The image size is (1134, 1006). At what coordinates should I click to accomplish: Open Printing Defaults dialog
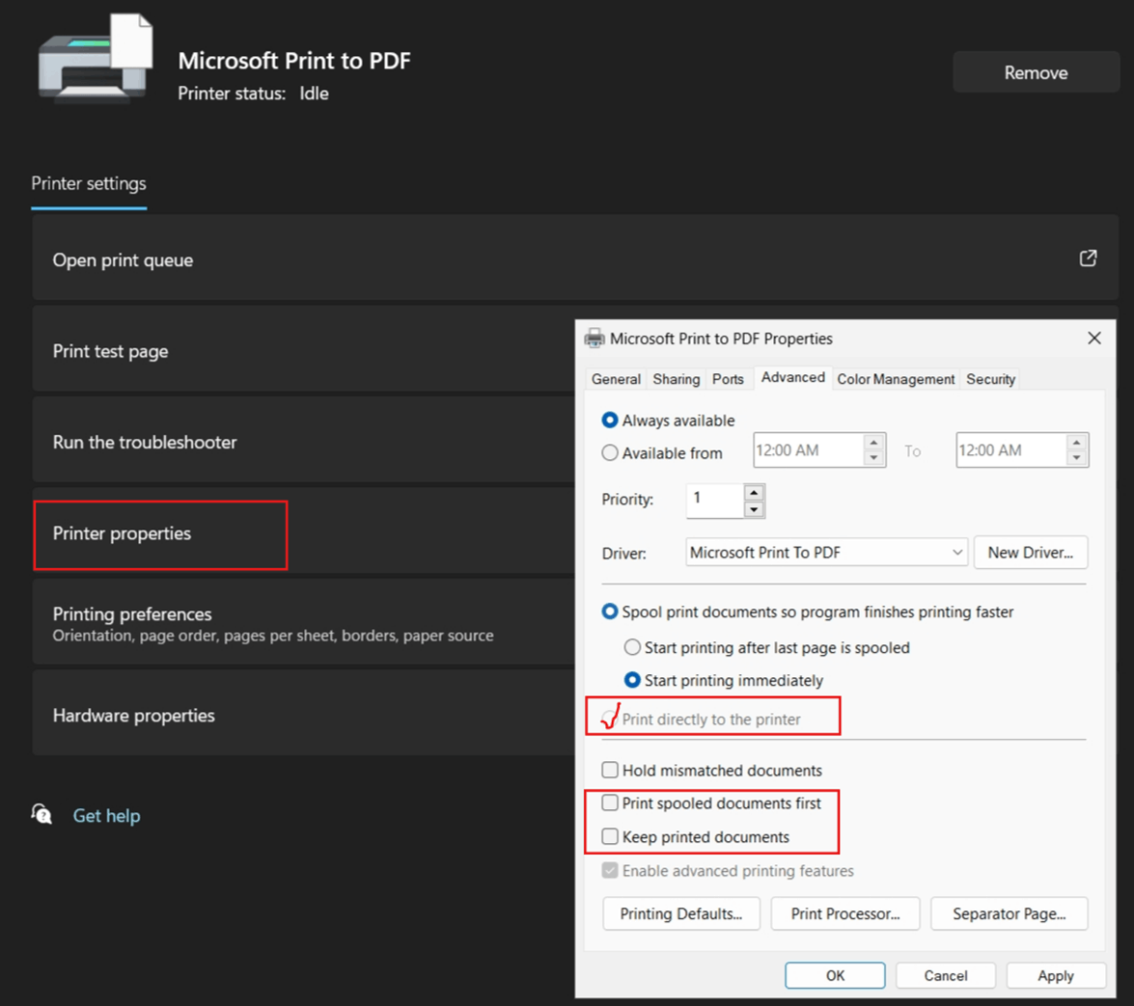(680, 913)
